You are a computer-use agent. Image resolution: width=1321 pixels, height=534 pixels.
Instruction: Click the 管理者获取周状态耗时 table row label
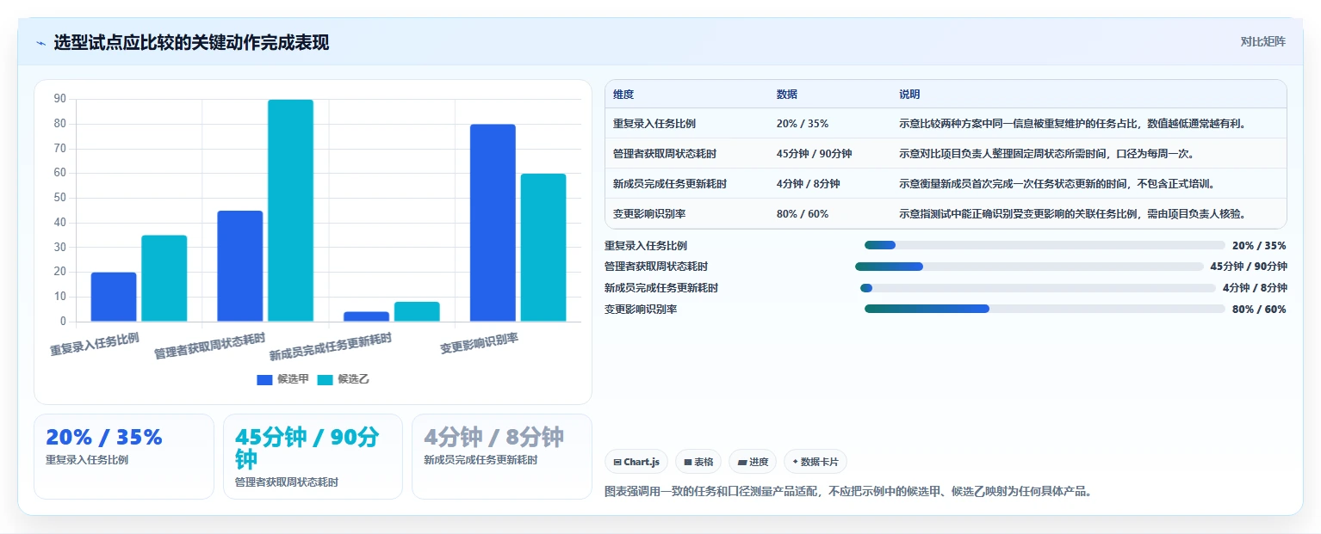pos(665,154)
